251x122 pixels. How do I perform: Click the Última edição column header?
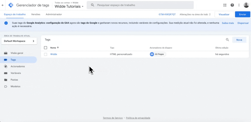[x=222, y=48]
